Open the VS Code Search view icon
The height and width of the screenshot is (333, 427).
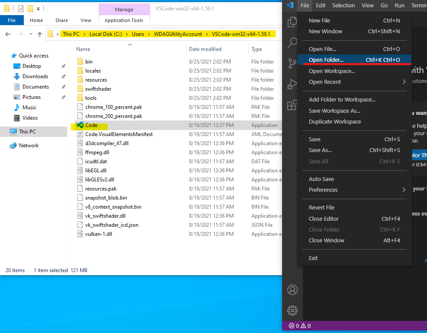(x=292, y=43)
